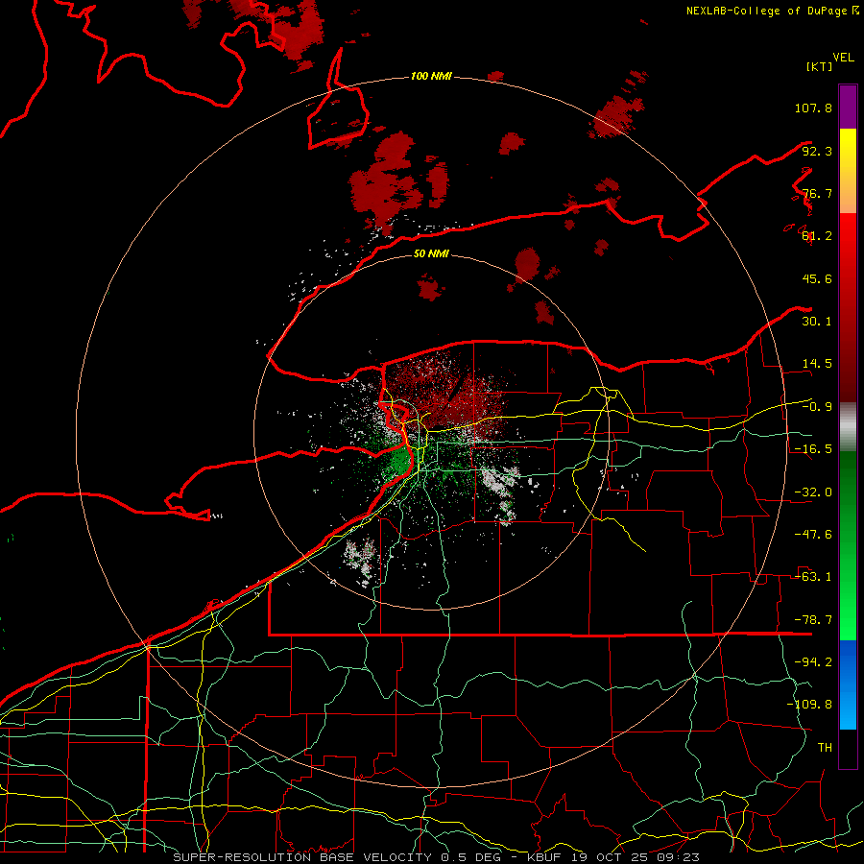Select the 30.1 legend value
Screen dimensions: 864x864
[817, 322]
